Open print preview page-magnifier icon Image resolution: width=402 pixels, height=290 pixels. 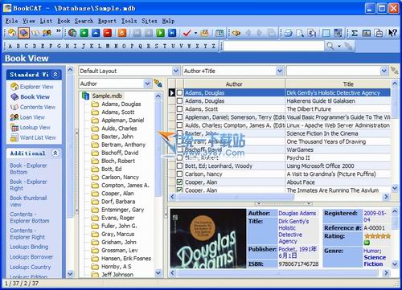pyautogui.click(x=300, y=33)
